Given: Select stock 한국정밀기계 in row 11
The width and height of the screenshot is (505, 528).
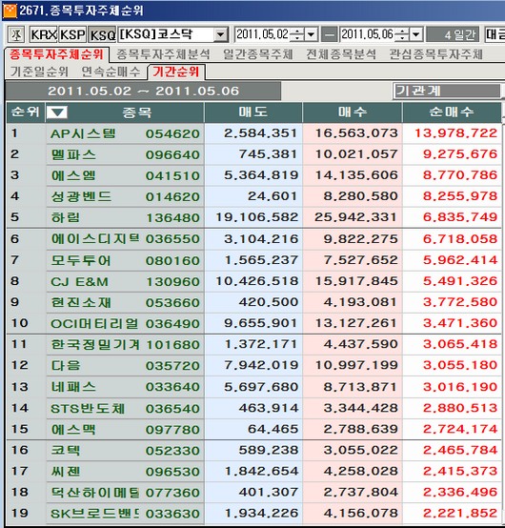Looking at the screenshot, I should tap(94, 344).
